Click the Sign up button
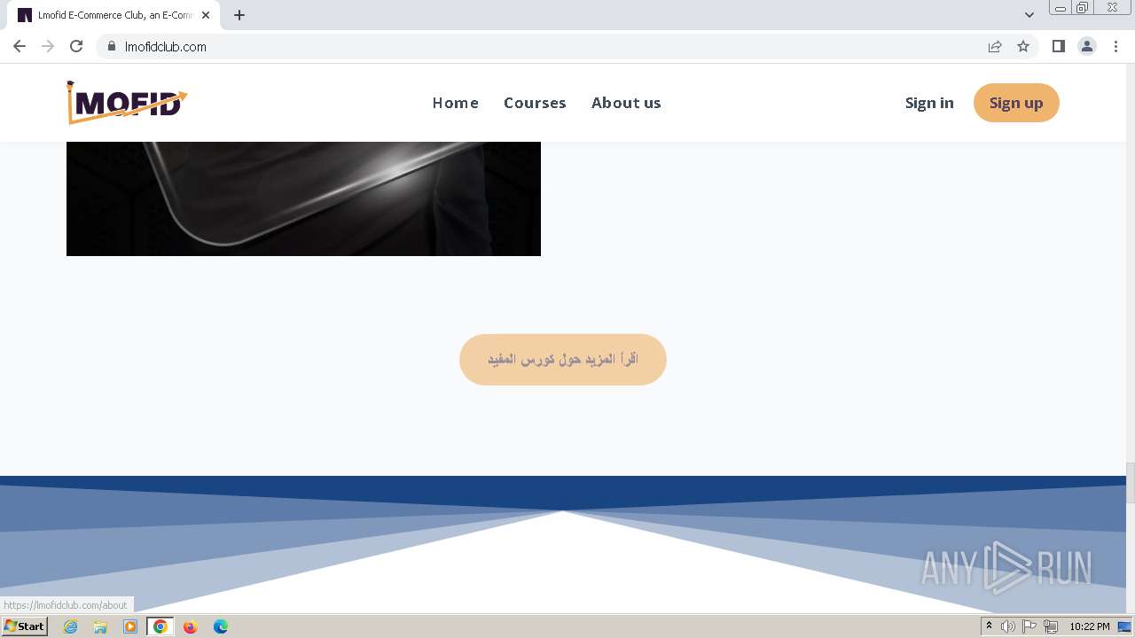Image resolution: width=1135 pixels, height=638 pixels. (x=1016, y=103)
